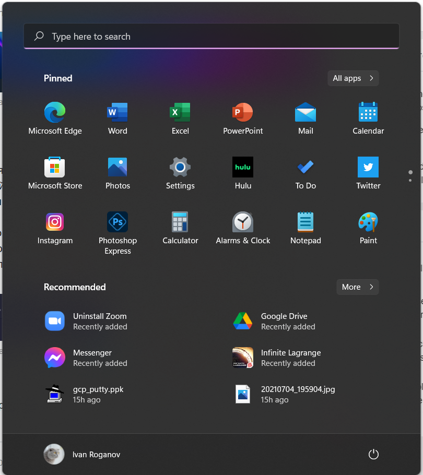
Task: Click the power button icon
Action: (x=373, y=454)
